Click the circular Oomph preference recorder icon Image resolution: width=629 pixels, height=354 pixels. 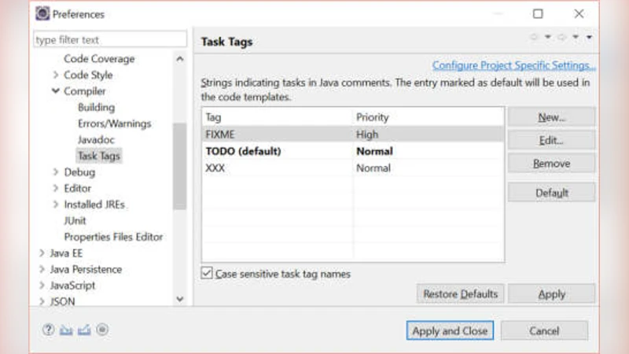coord(102,330)
